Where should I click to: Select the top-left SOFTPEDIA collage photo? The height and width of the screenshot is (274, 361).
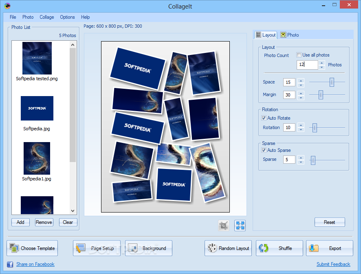pos(137,68)
